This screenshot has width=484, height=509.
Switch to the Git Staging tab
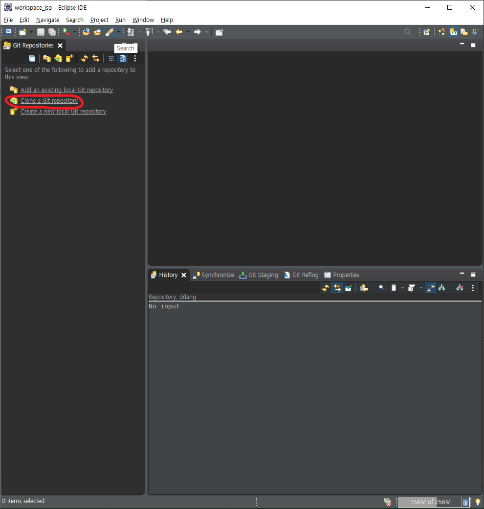pos(259,275)
